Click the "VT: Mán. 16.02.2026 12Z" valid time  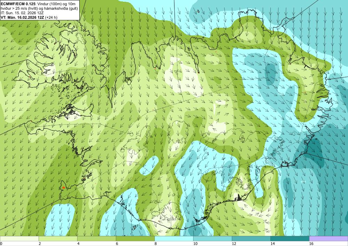(22, 17)
